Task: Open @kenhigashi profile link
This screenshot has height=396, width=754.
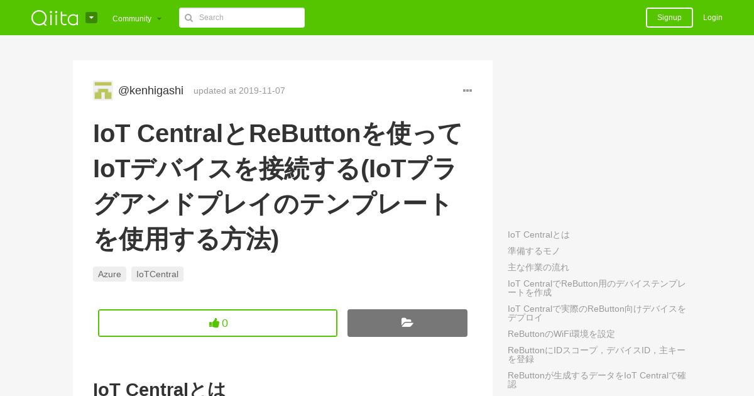Action: (x=151, y=91)
